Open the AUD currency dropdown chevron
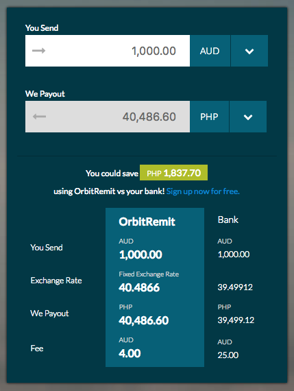The height and width of the screenshot is (391, 294). [x=249, y=51]
